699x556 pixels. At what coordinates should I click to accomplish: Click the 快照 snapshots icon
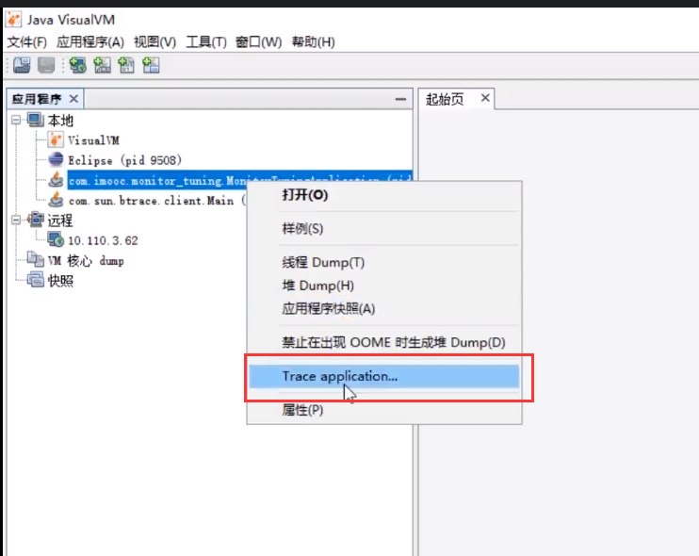tap(36, 280)
